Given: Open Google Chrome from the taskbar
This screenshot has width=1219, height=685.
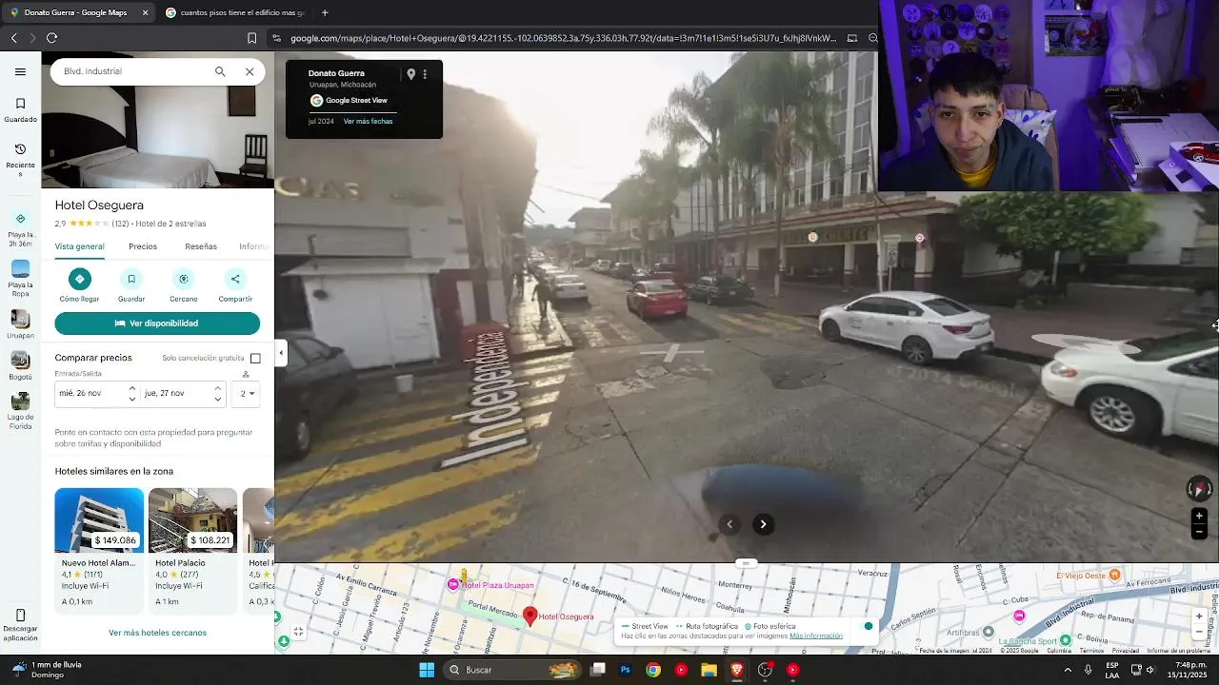Looking at the screenshot, I should [x=653, y=670].
